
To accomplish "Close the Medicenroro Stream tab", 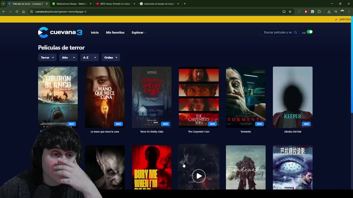I will (x=90, y=4).
